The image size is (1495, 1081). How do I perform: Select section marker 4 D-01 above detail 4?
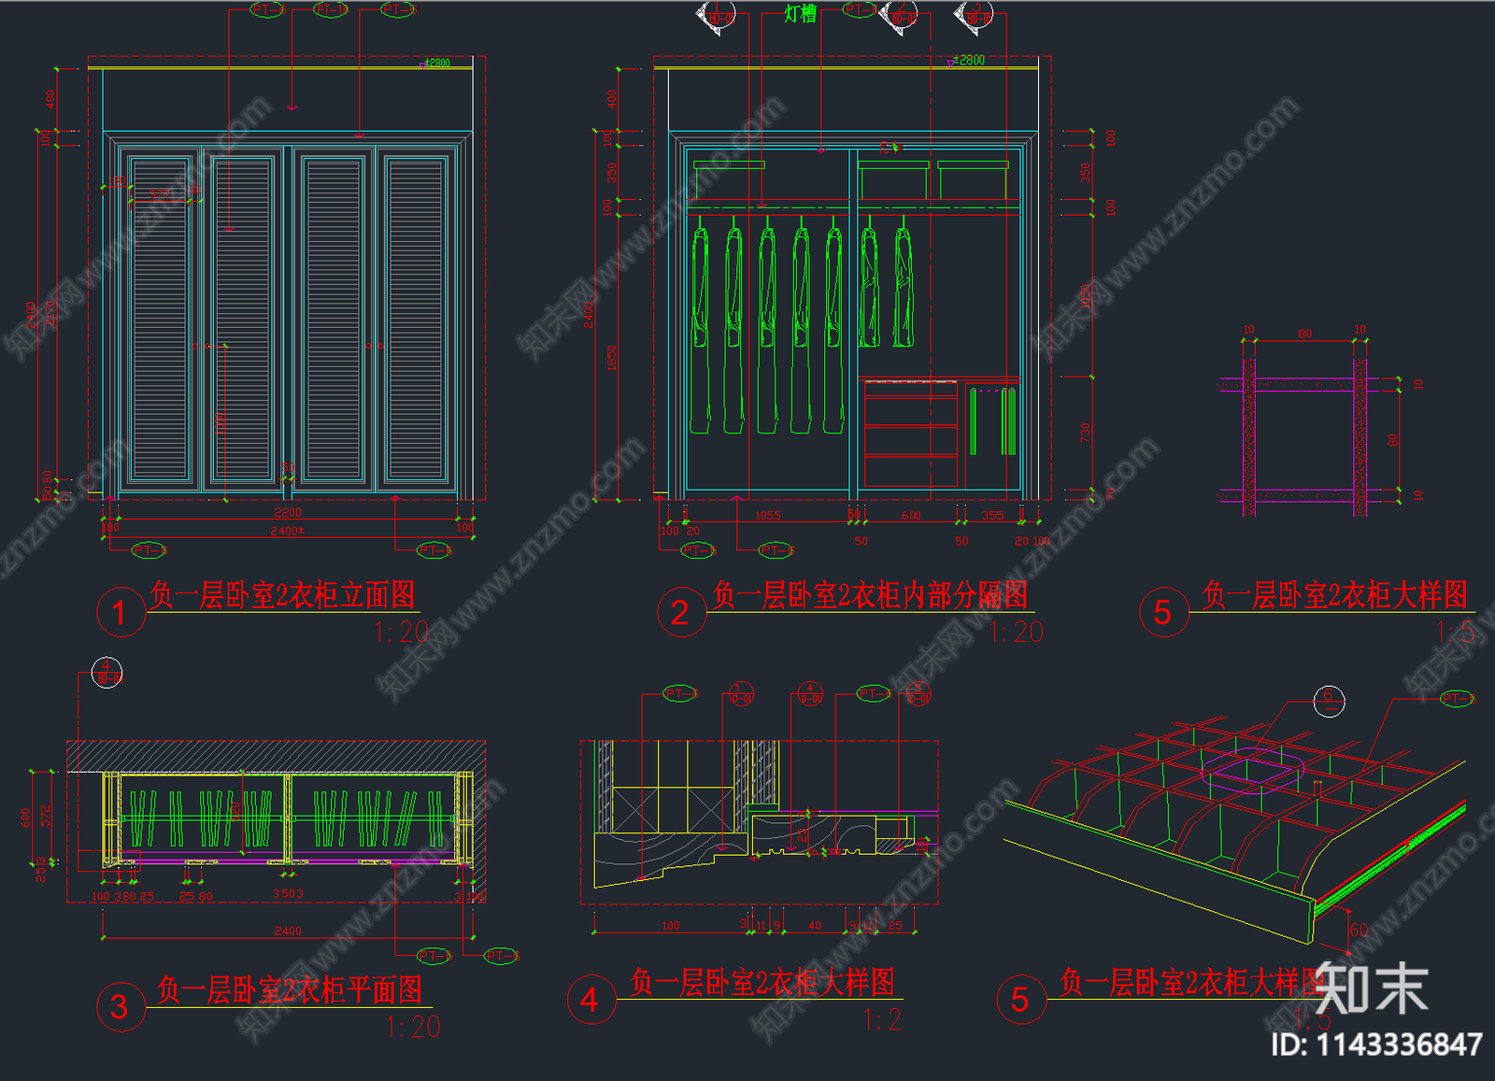(x=810, y=693)
